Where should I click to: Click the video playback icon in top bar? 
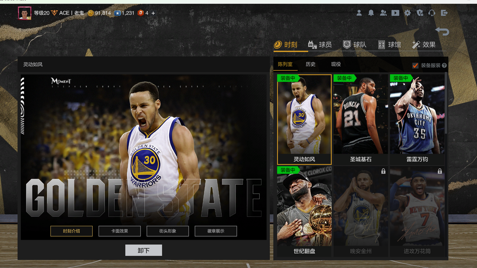pos(395,13)
